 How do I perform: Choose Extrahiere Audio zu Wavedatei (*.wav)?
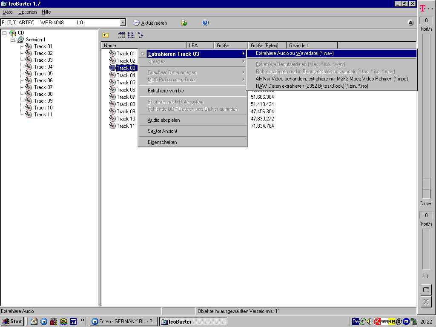(332, 53)
